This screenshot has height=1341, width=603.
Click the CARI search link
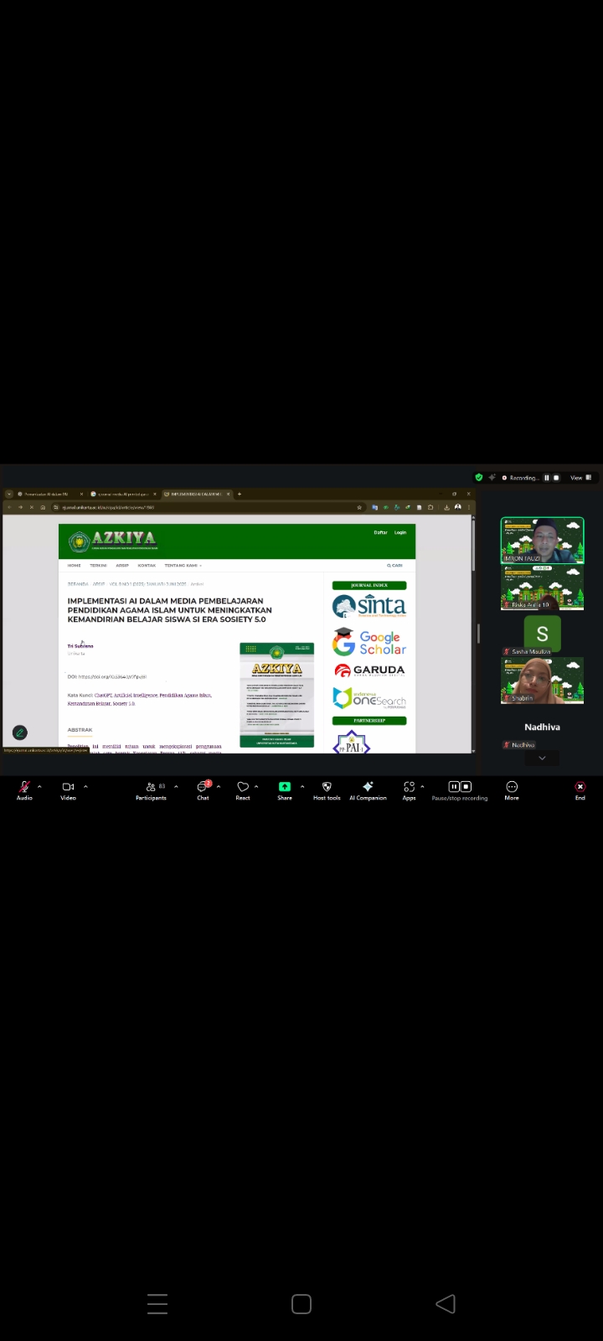pos(394,566)
